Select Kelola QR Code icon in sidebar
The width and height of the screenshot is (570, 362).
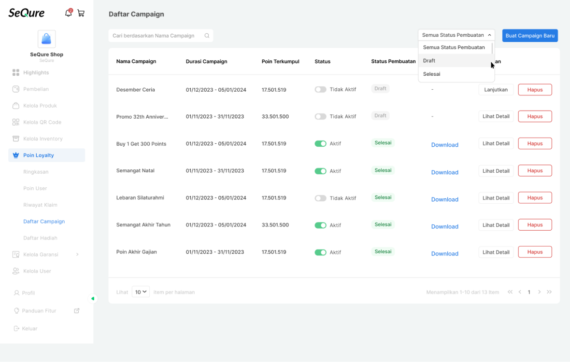click(15, 122)
